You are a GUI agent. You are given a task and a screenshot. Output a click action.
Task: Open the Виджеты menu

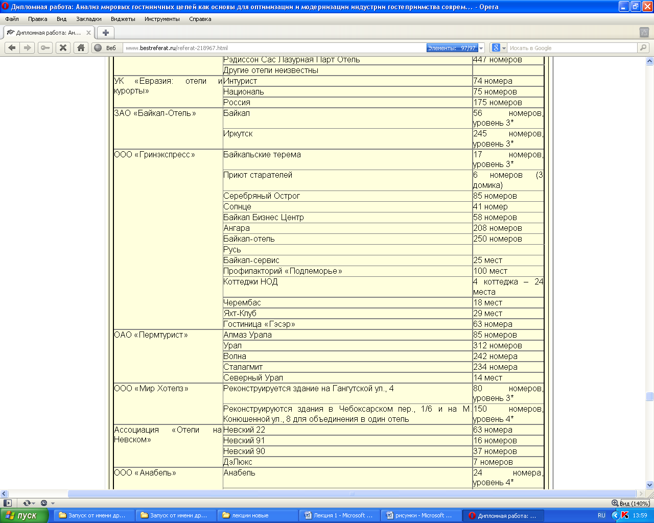(123, 19)
